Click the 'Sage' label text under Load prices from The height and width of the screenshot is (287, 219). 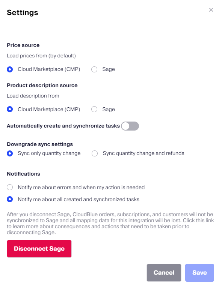109,69
